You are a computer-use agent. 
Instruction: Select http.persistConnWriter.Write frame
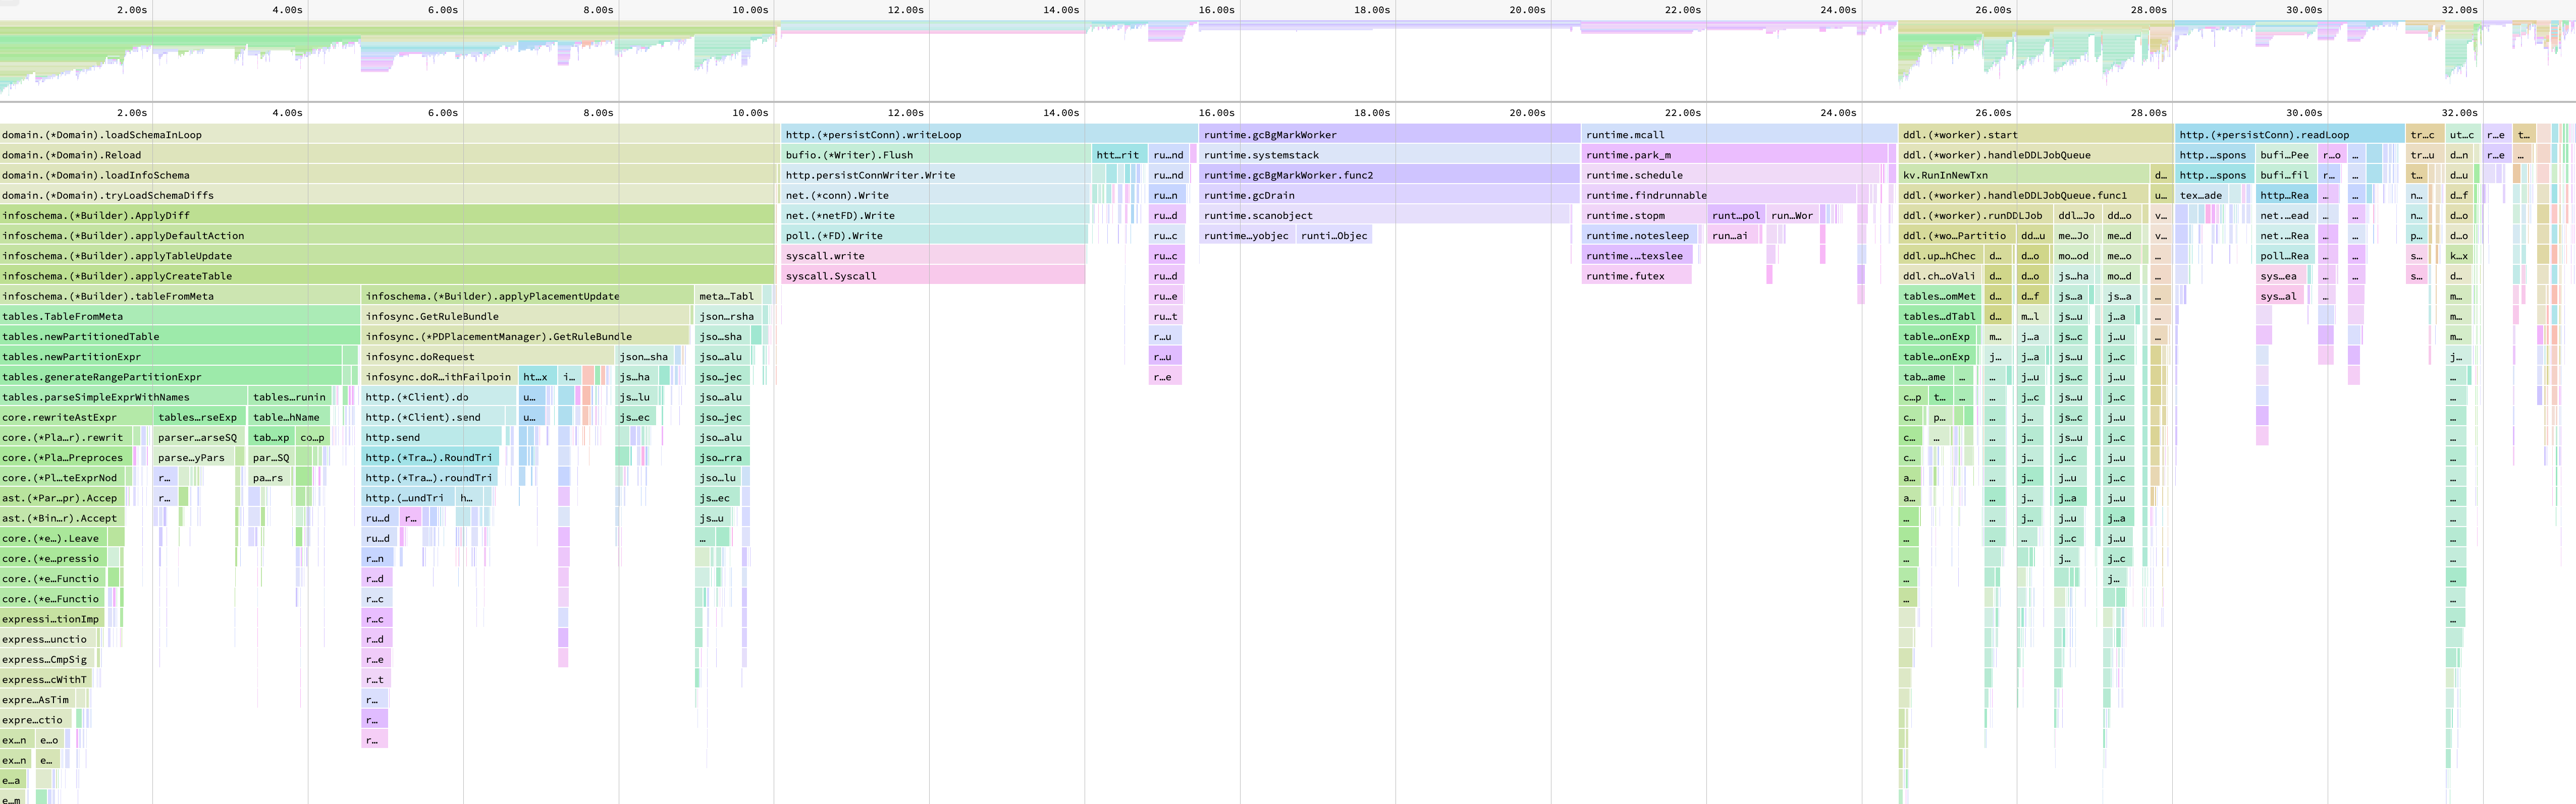pos(936,175)
